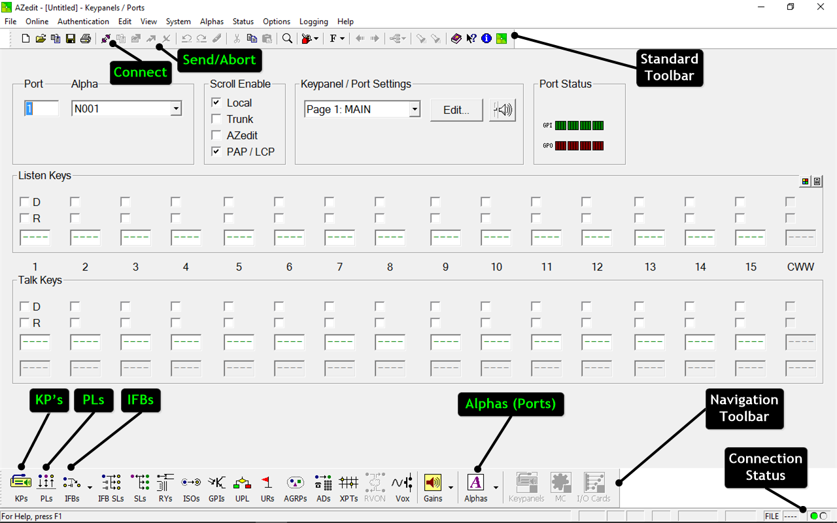Uncheck the PAP / LCP checkbox
Screen dimensions: 837x523
coord(216,152)
